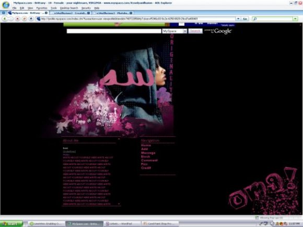Click the Pics navigation link

(144, 164)
